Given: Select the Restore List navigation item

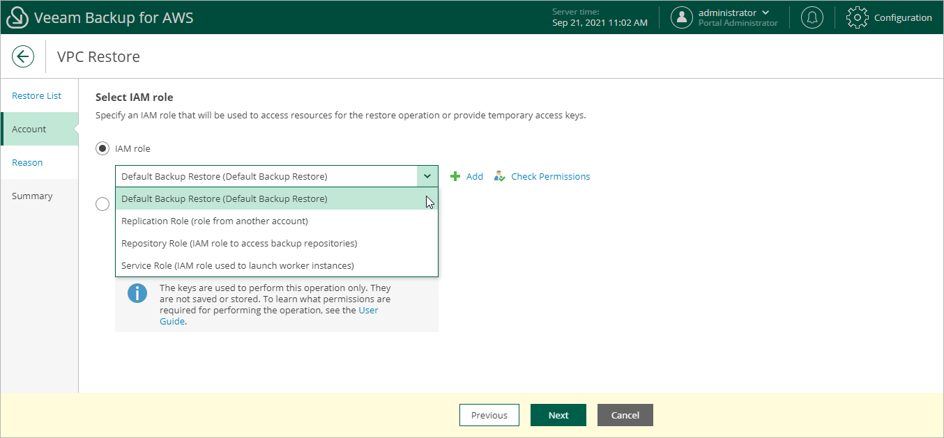Looking at the screenshot, I should pyautogui.click(x=36, y=95).
